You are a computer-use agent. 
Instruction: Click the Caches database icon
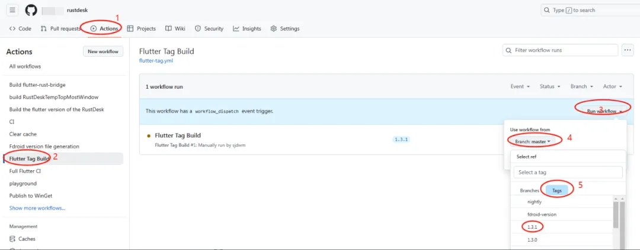pyautogui.click(x=12, y=239)
